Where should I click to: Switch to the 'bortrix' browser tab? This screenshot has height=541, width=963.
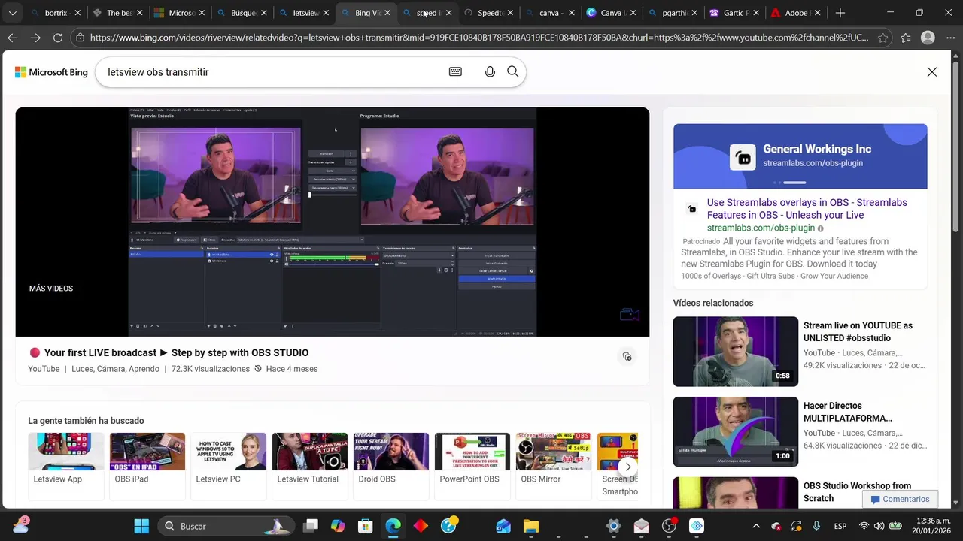click(56, 13)
